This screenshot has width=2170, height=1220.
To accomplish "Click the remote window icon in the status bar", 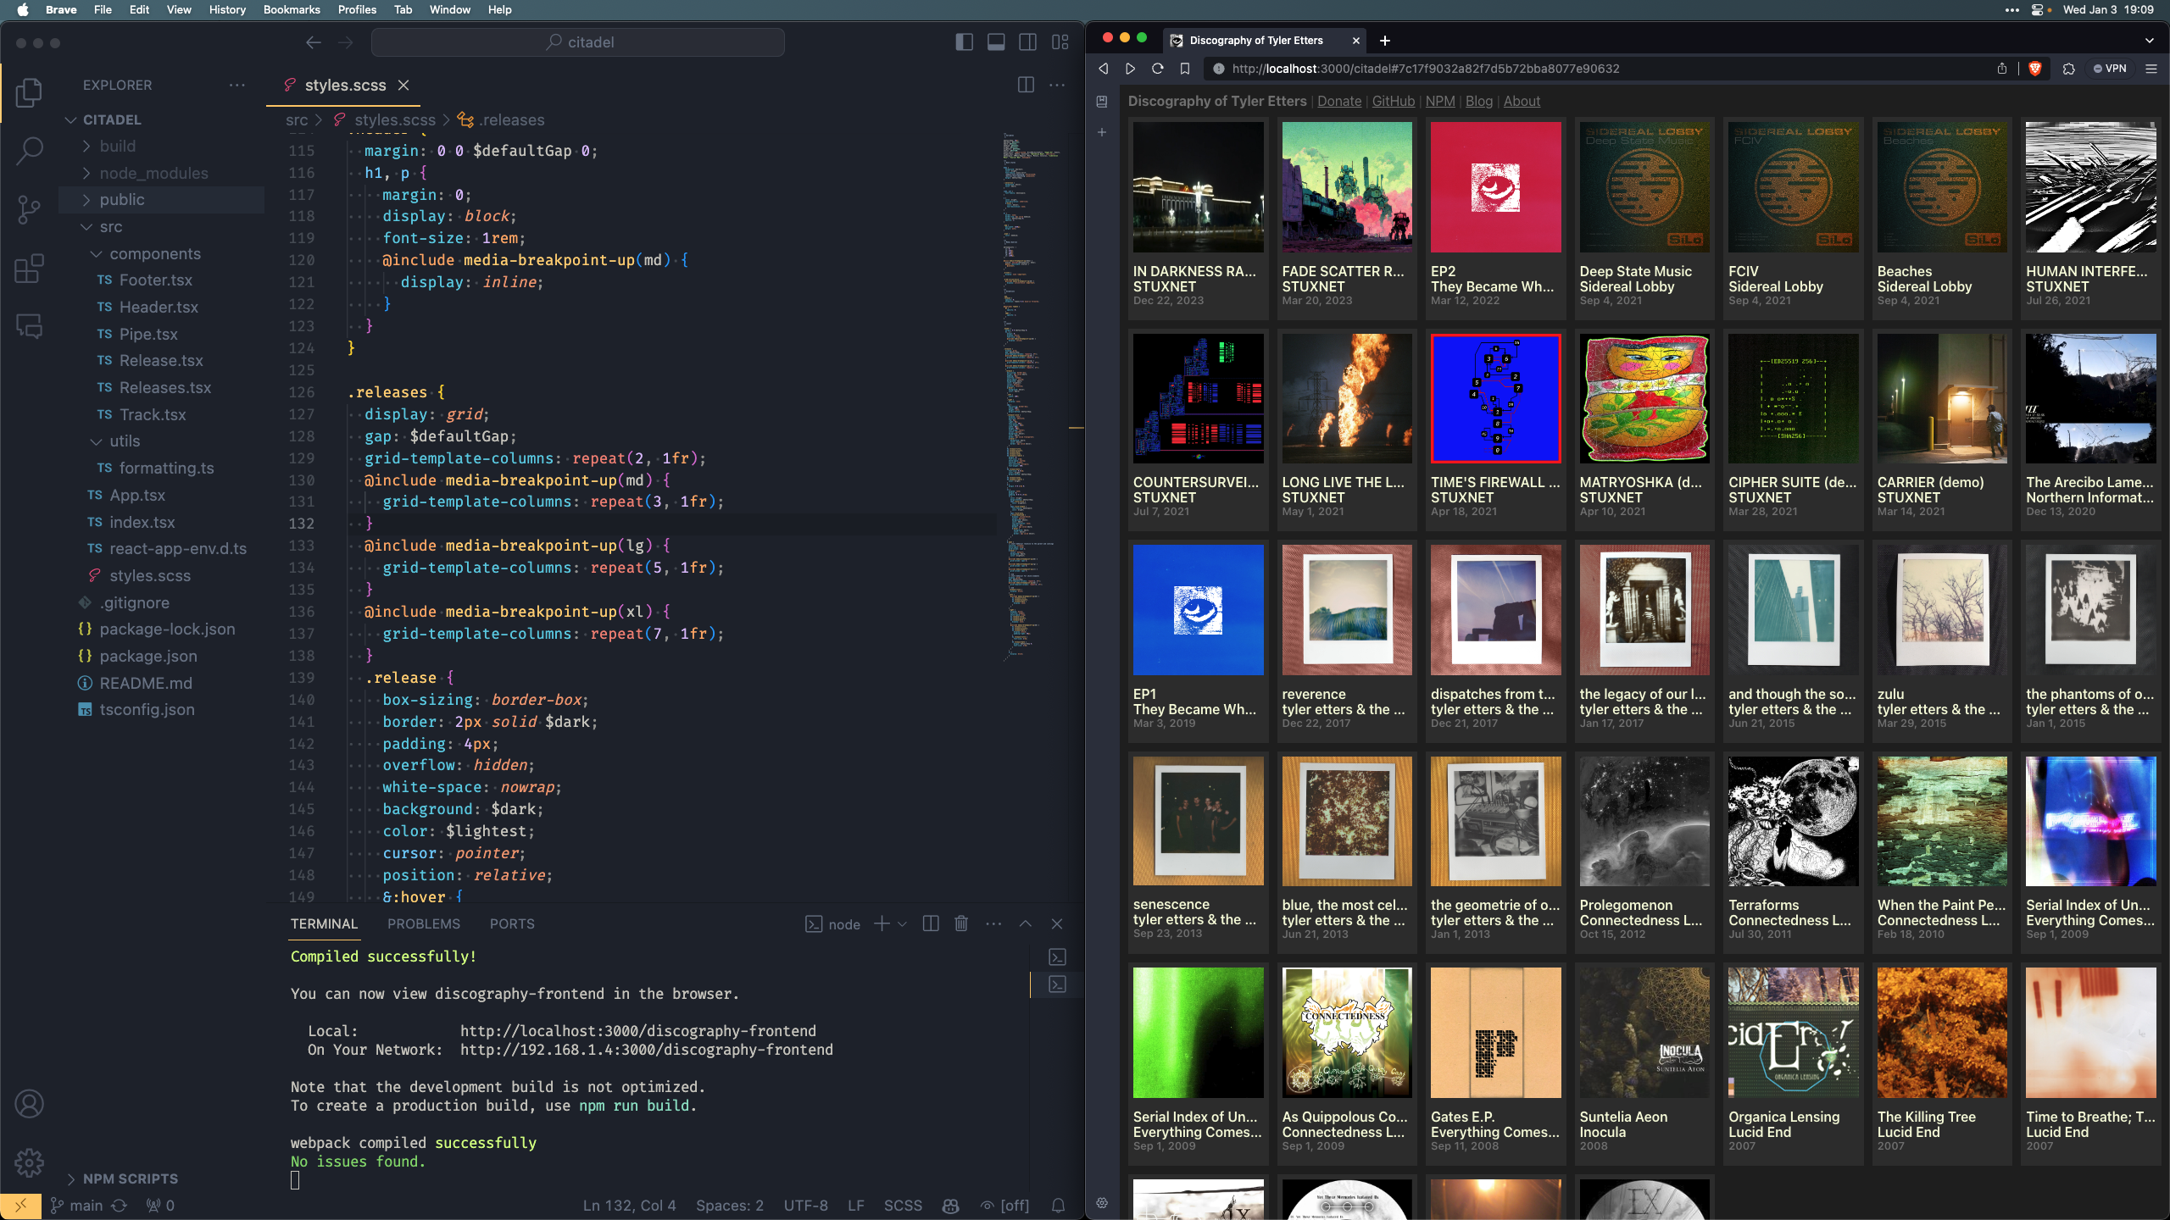I will click(20, 1206).
